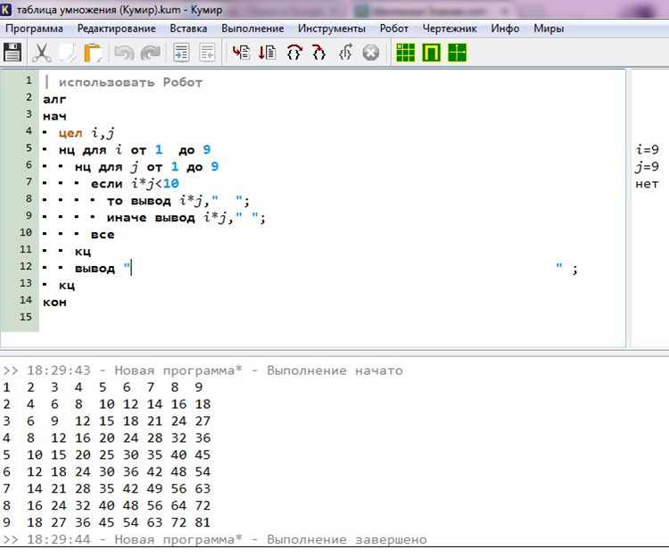Click the green Drawer window icon
The image size is (669, 557).
tap(457, 53)
